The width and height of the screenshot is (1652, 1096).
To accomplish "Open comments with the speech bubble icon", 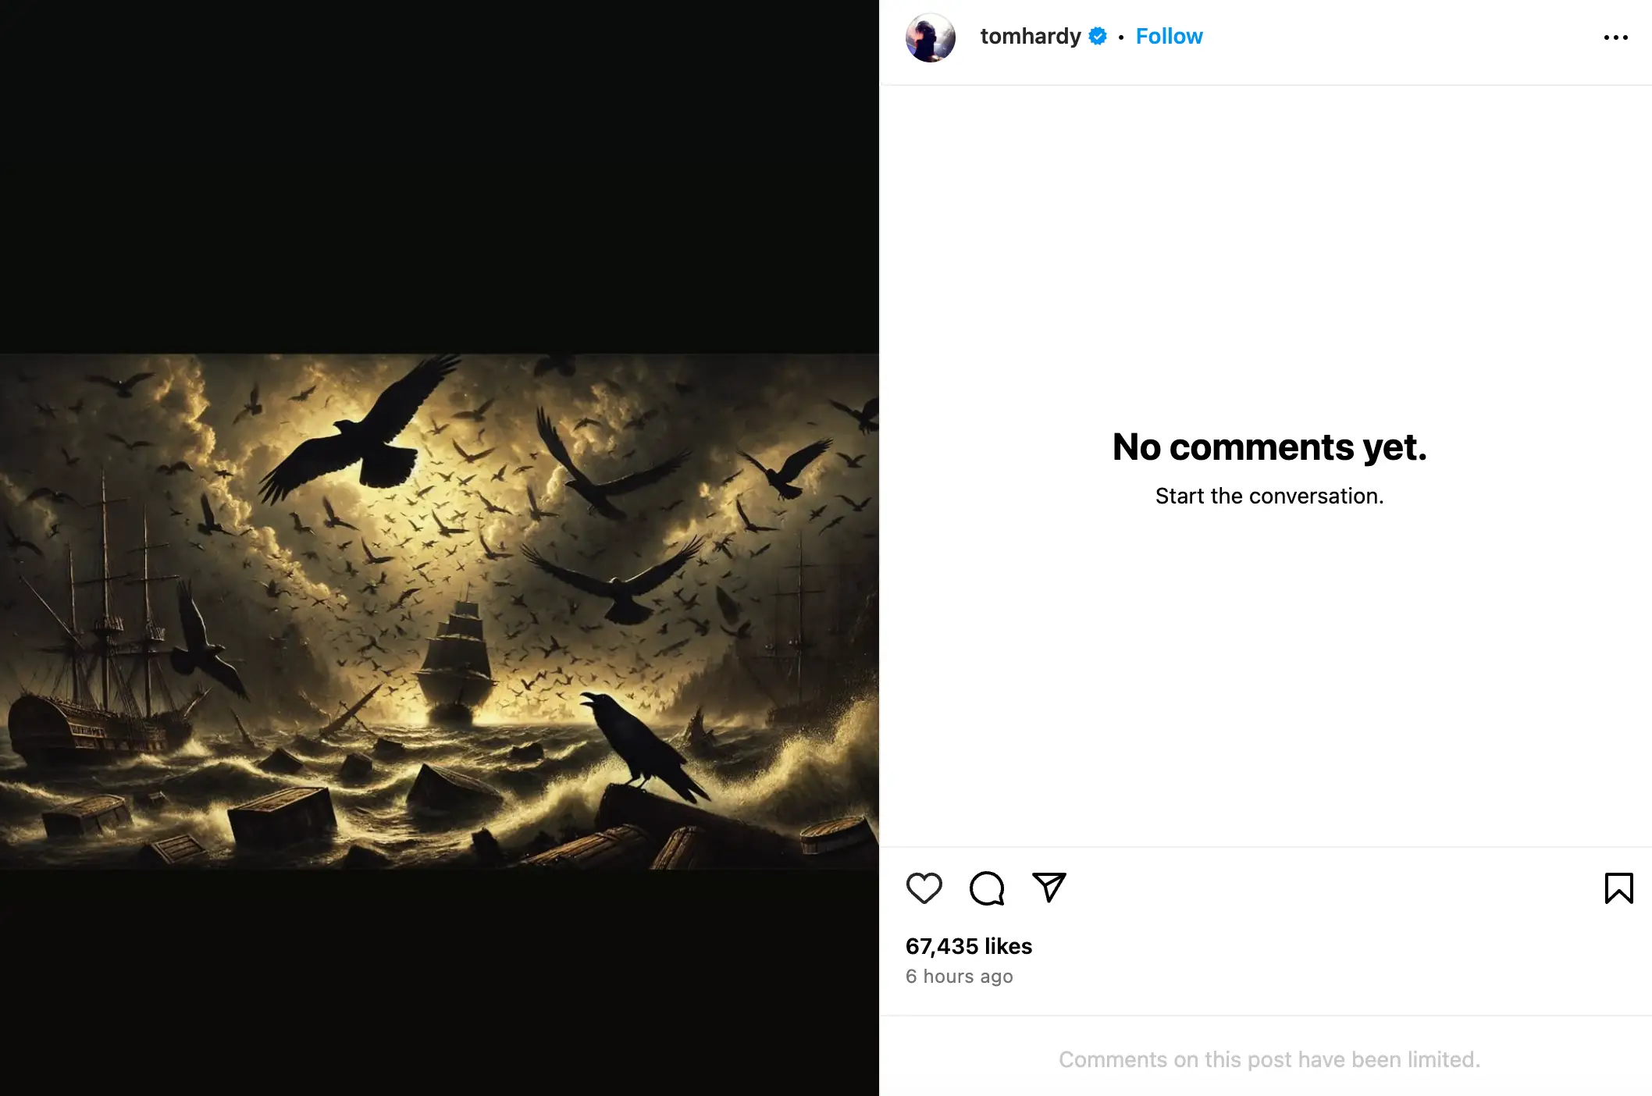I will 986,889.
